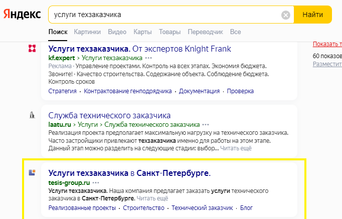Switch to the Карты tab
The height and width of the screenshot is (219, 342).
pyautogui.click(x=142, y=32)
